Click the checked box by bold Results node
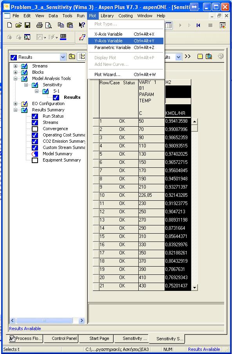This screenshot has height=354, width=232. click(56, 97)
